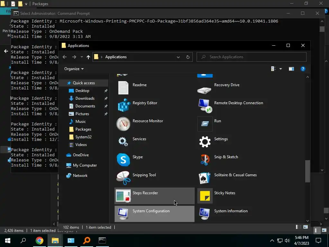Click the Applications address bar path
Viewport: 329px width, 247px height.
point(116,57)
